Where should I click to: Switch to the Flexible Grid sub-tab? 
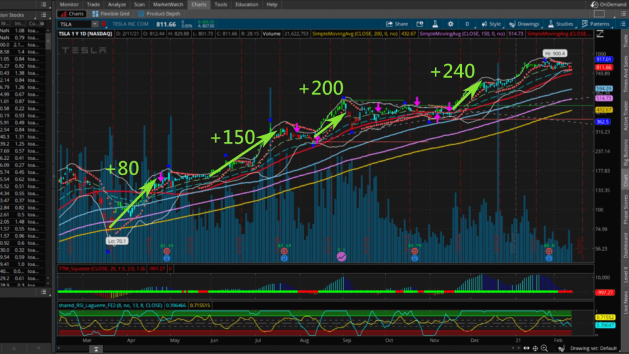point(111,14)
